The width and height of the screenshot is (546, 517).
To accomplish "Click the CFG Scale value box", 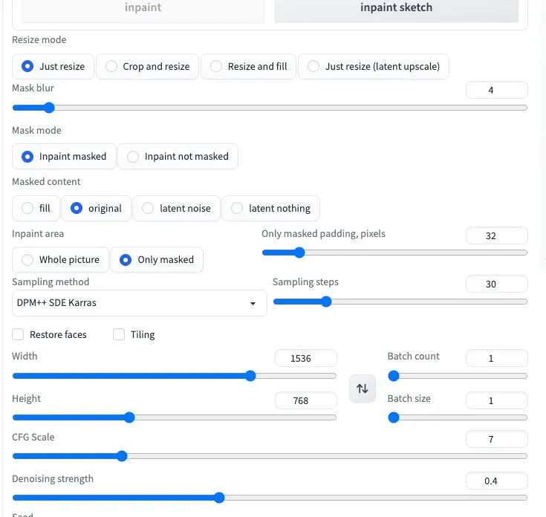I will pos(496,439).
